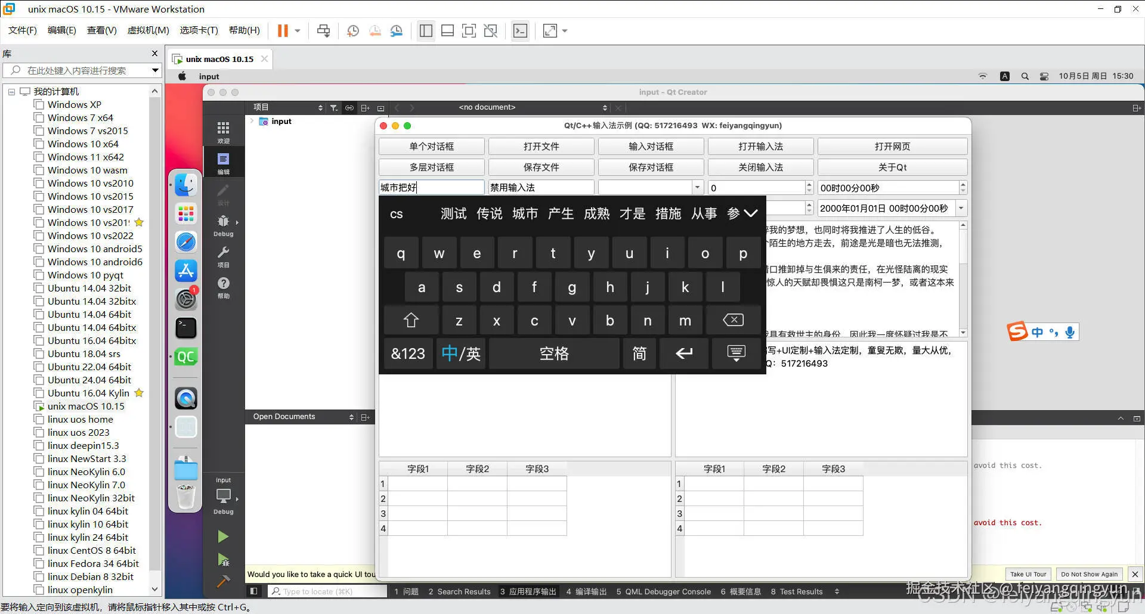Hide the on-screen keyboard with the keyboard-down key
This screenshot has width=1145, height=614.
coord(736,353)
